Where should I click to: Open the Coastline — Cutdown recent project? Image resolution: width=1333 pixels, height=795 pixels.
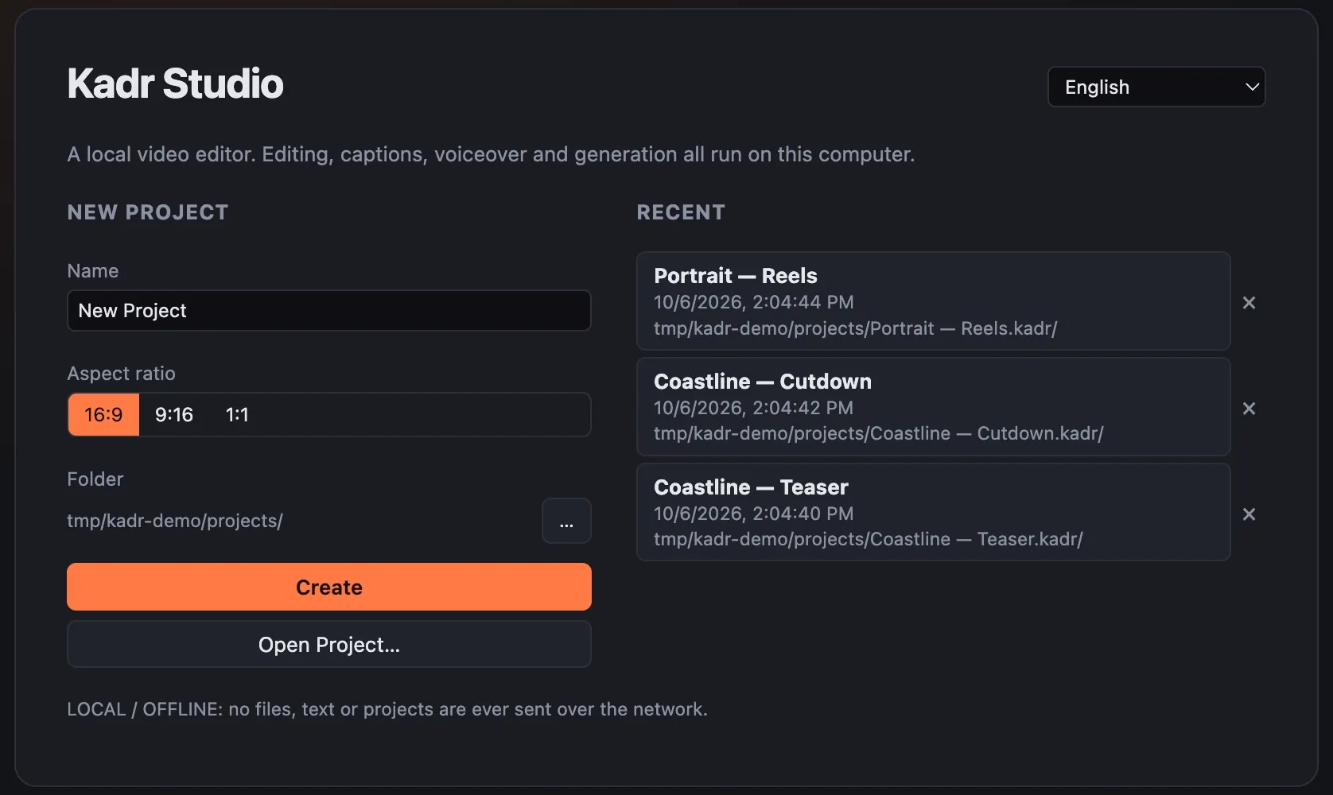[x=933, y=407]
